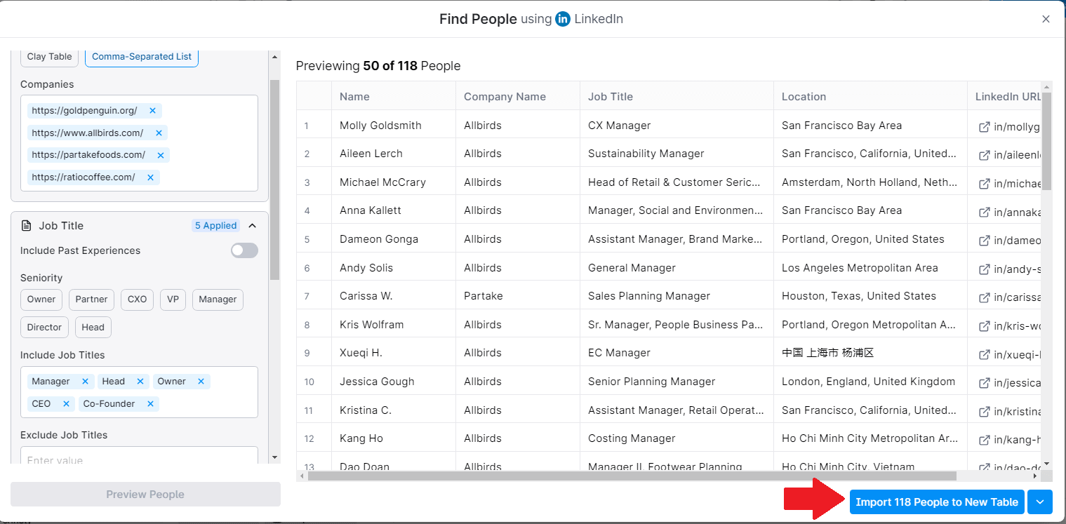Screen dimensions: 1066x524
Task: Click the Exclude Job Titles input field
Action: pos(139,456)
